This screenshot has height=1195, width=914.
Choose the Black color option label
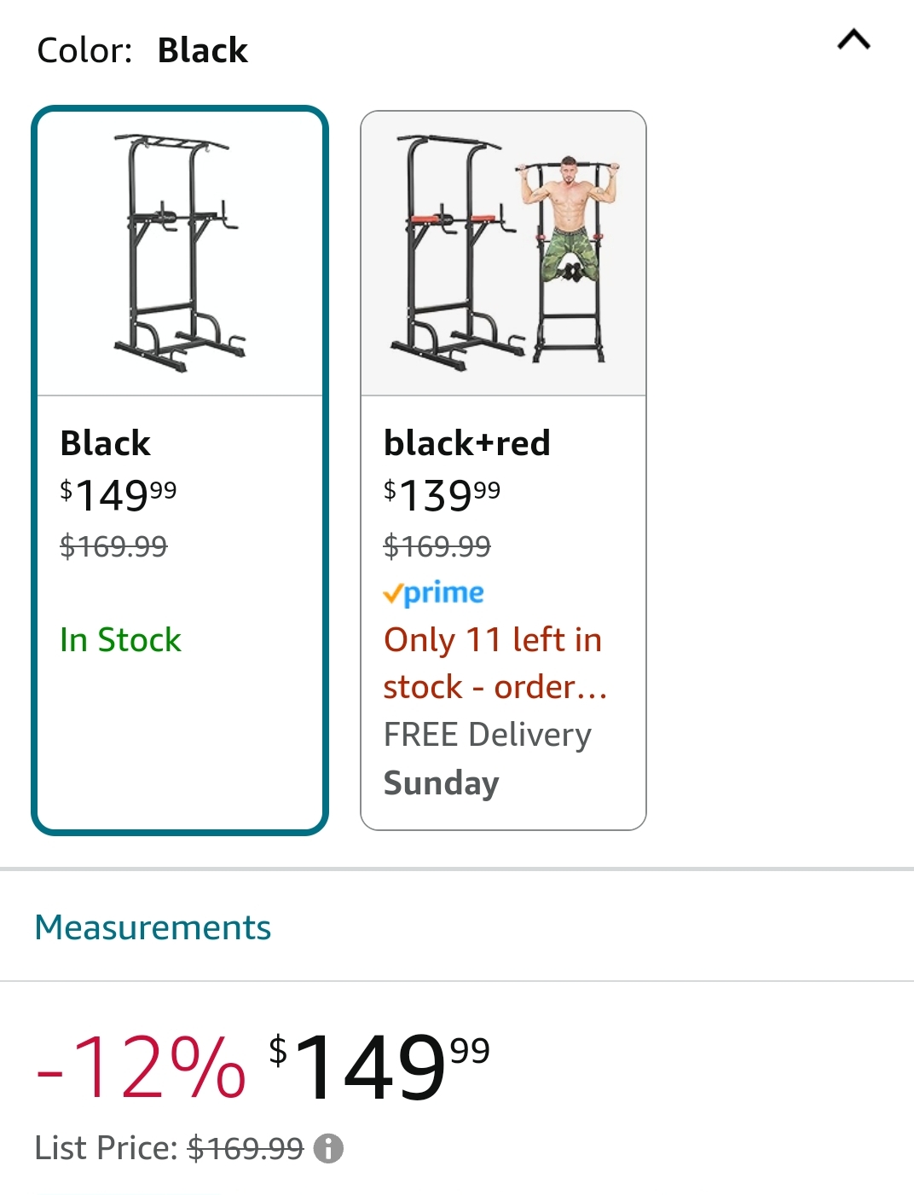tap(105, 443)
